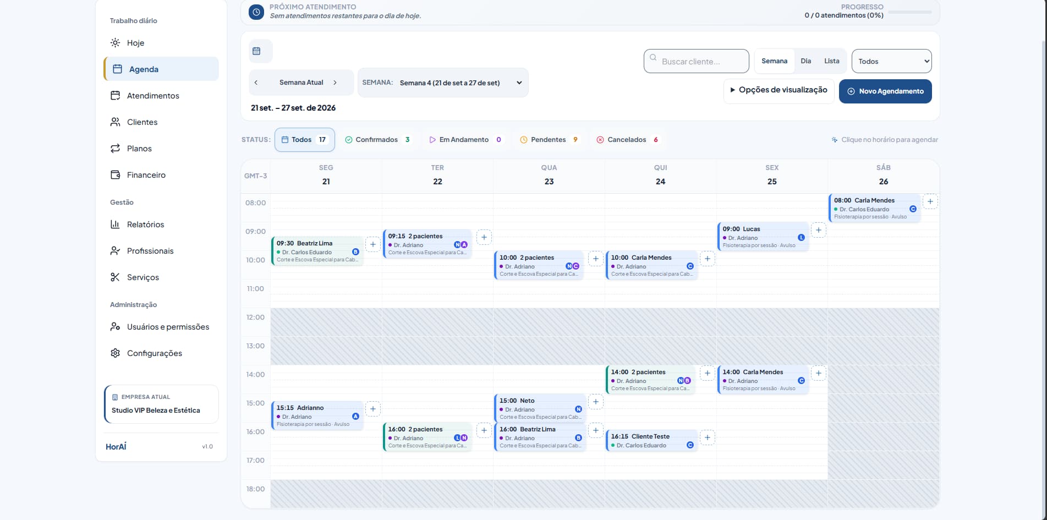This screenshot has height=520, width=1047.
Task: Open the Lucas 09:00 appointment card
Action: click(763, 237)
